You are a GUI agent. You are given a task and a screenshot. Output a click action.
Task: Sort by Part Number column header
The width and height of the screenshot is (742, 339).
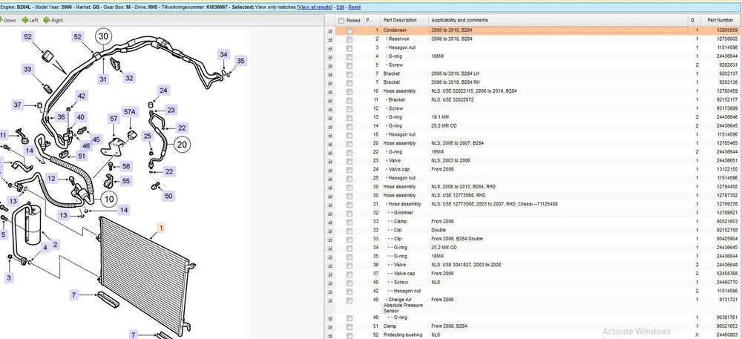click(720, 20)
